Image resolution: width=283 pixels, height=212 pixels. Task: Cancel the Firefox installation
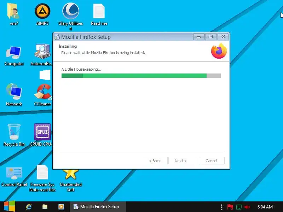[212, 161]
